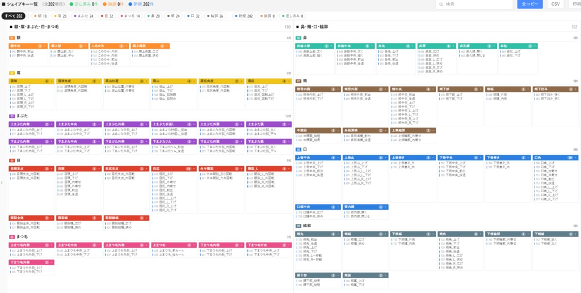This screenshot has height=293, width=581.
Task: Open the dropdown arrow on the 目頭支点 card
Action: pyautogui.click(x=52, y=169)
